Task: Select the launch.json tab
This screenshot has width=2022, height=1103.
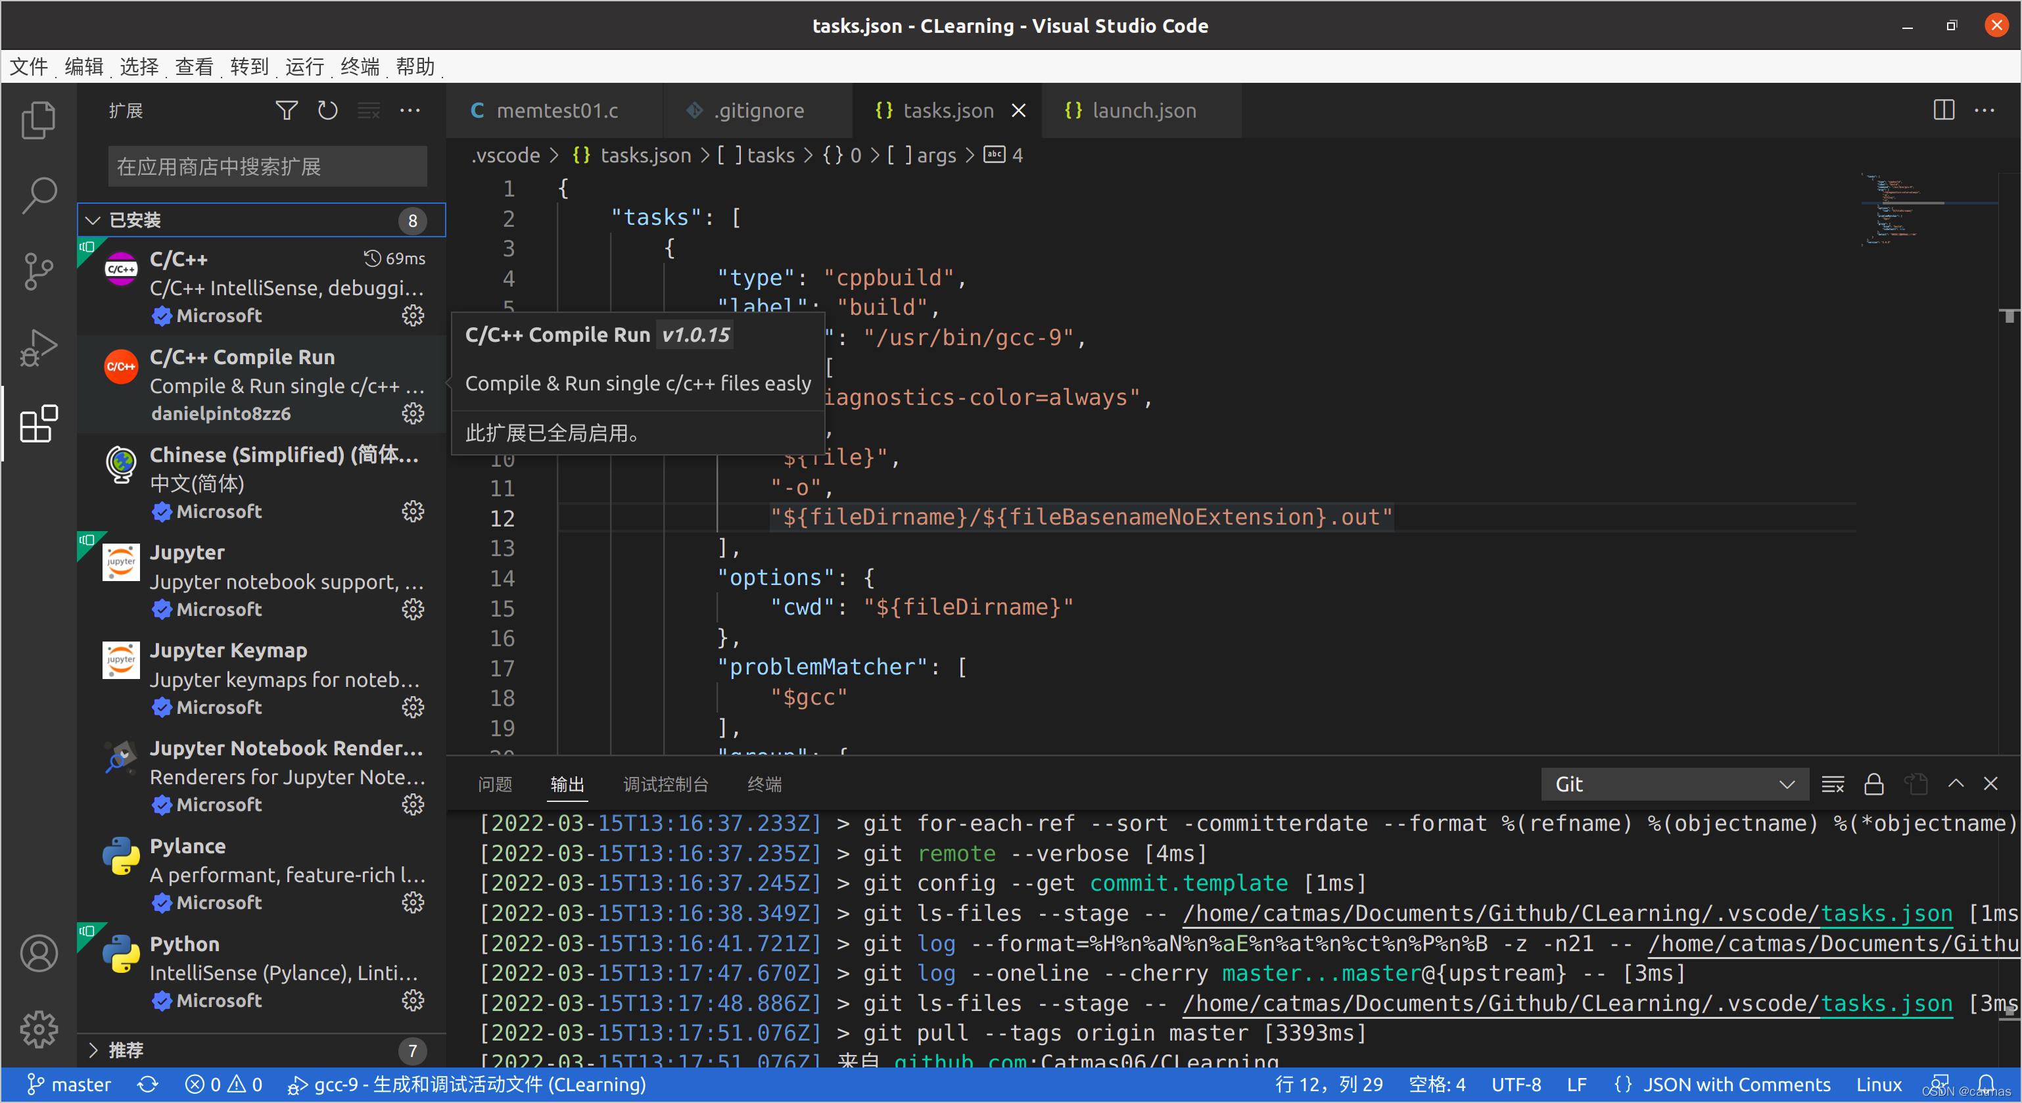Action: pyautogui.click(x=1142, y=111)
